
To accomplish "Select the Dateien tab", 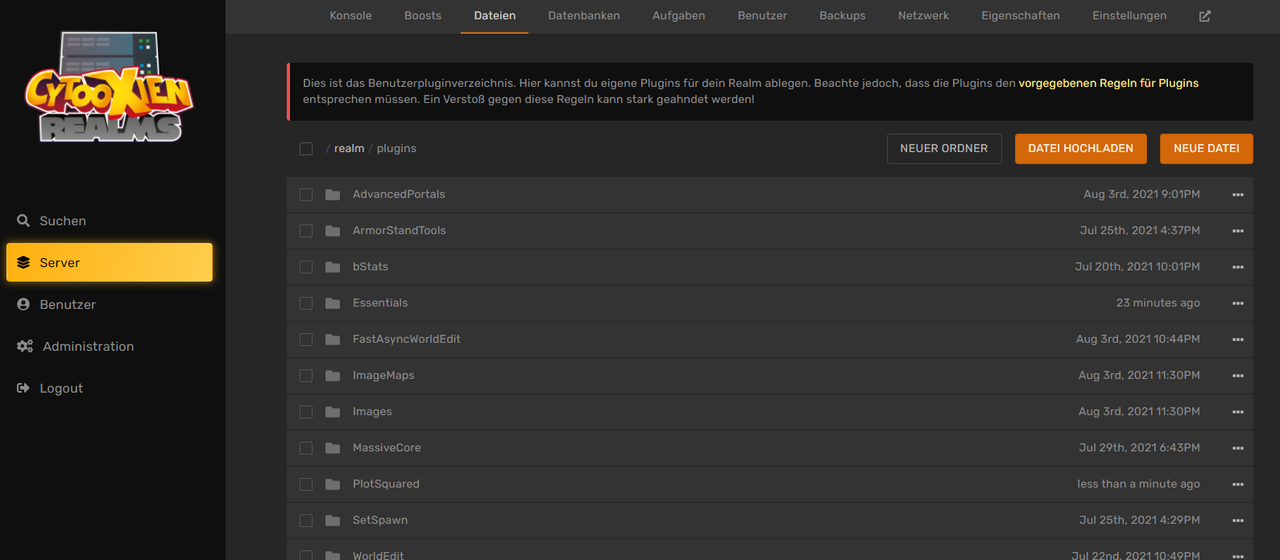I will click(495, 16).
